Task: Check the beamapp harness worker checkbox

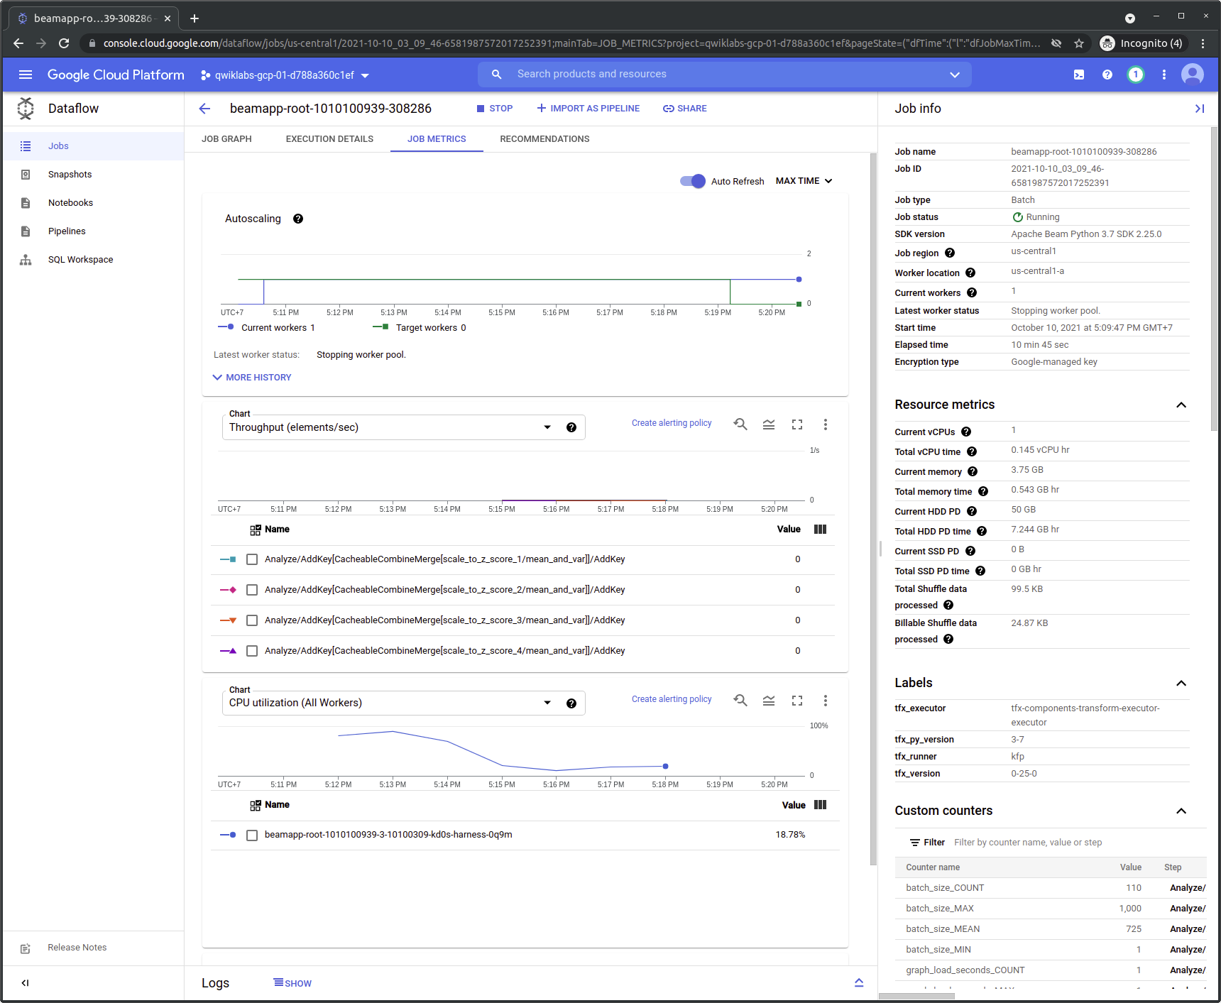Action: [x=252, y=835]
